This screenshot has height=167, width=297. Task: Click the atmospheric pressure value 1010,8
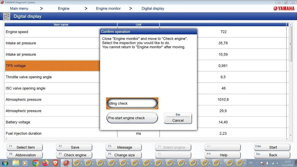point(223,99)
